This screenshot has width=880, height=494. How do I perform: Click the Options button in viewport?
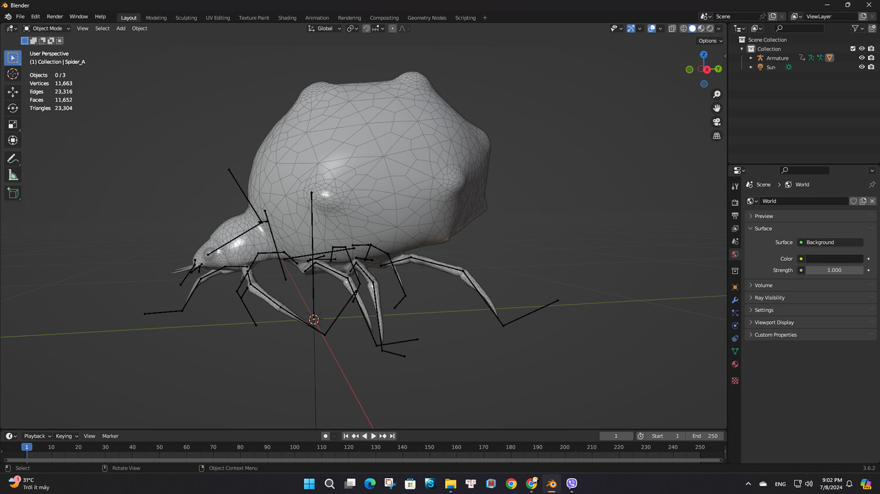click(x=710, y=41)
